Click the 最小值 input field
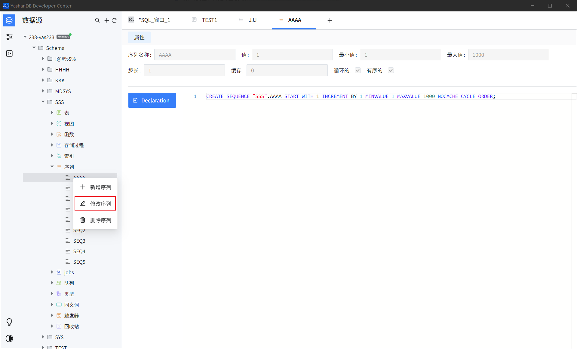This screenshot has height=349, width=577. pyautogui.click(x=401, y=55)
